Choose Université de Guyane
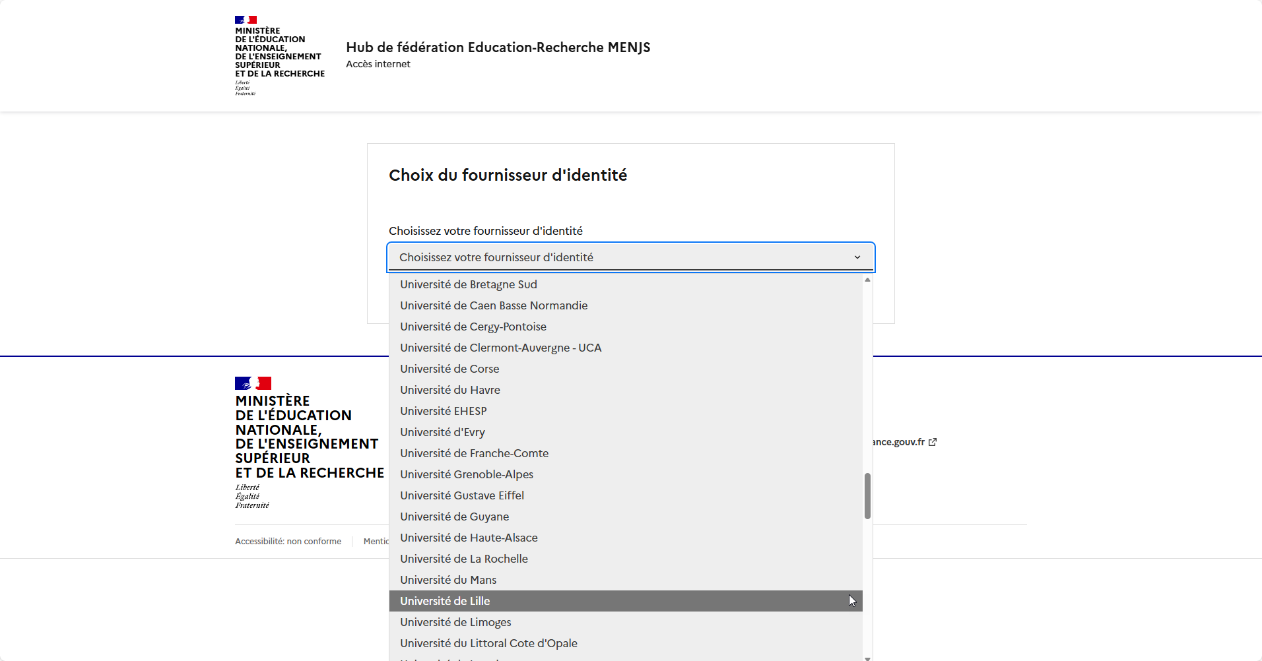 pyautogui.click(x=626, y=517)
